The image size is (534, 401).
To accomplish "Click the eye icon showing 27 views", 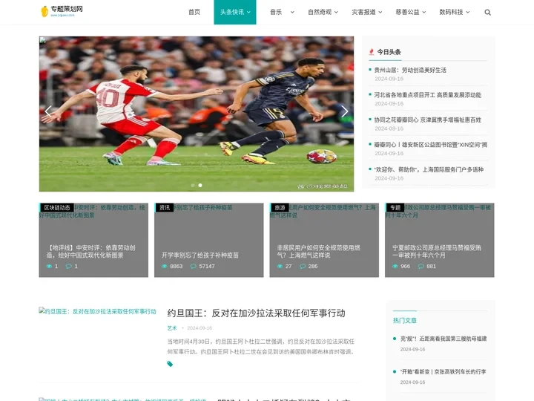I will click(x=280, y=267).
